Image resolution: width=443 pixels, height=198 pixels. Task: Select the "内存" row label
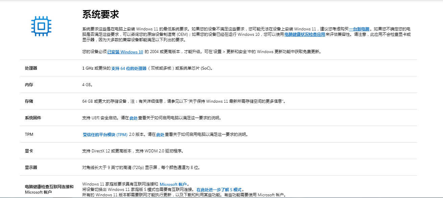tap(29, 85)
